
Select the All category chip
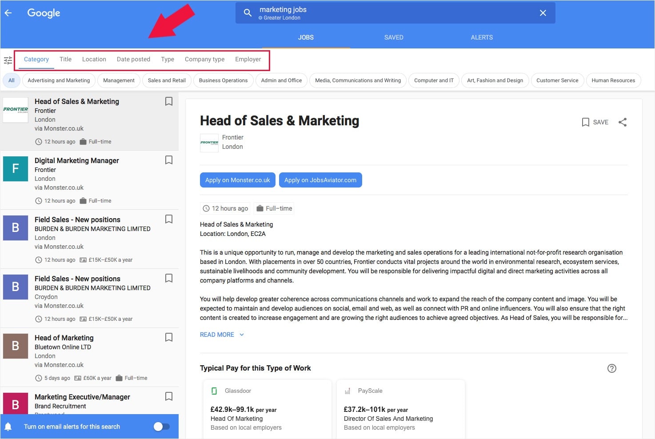coord(12,80)
